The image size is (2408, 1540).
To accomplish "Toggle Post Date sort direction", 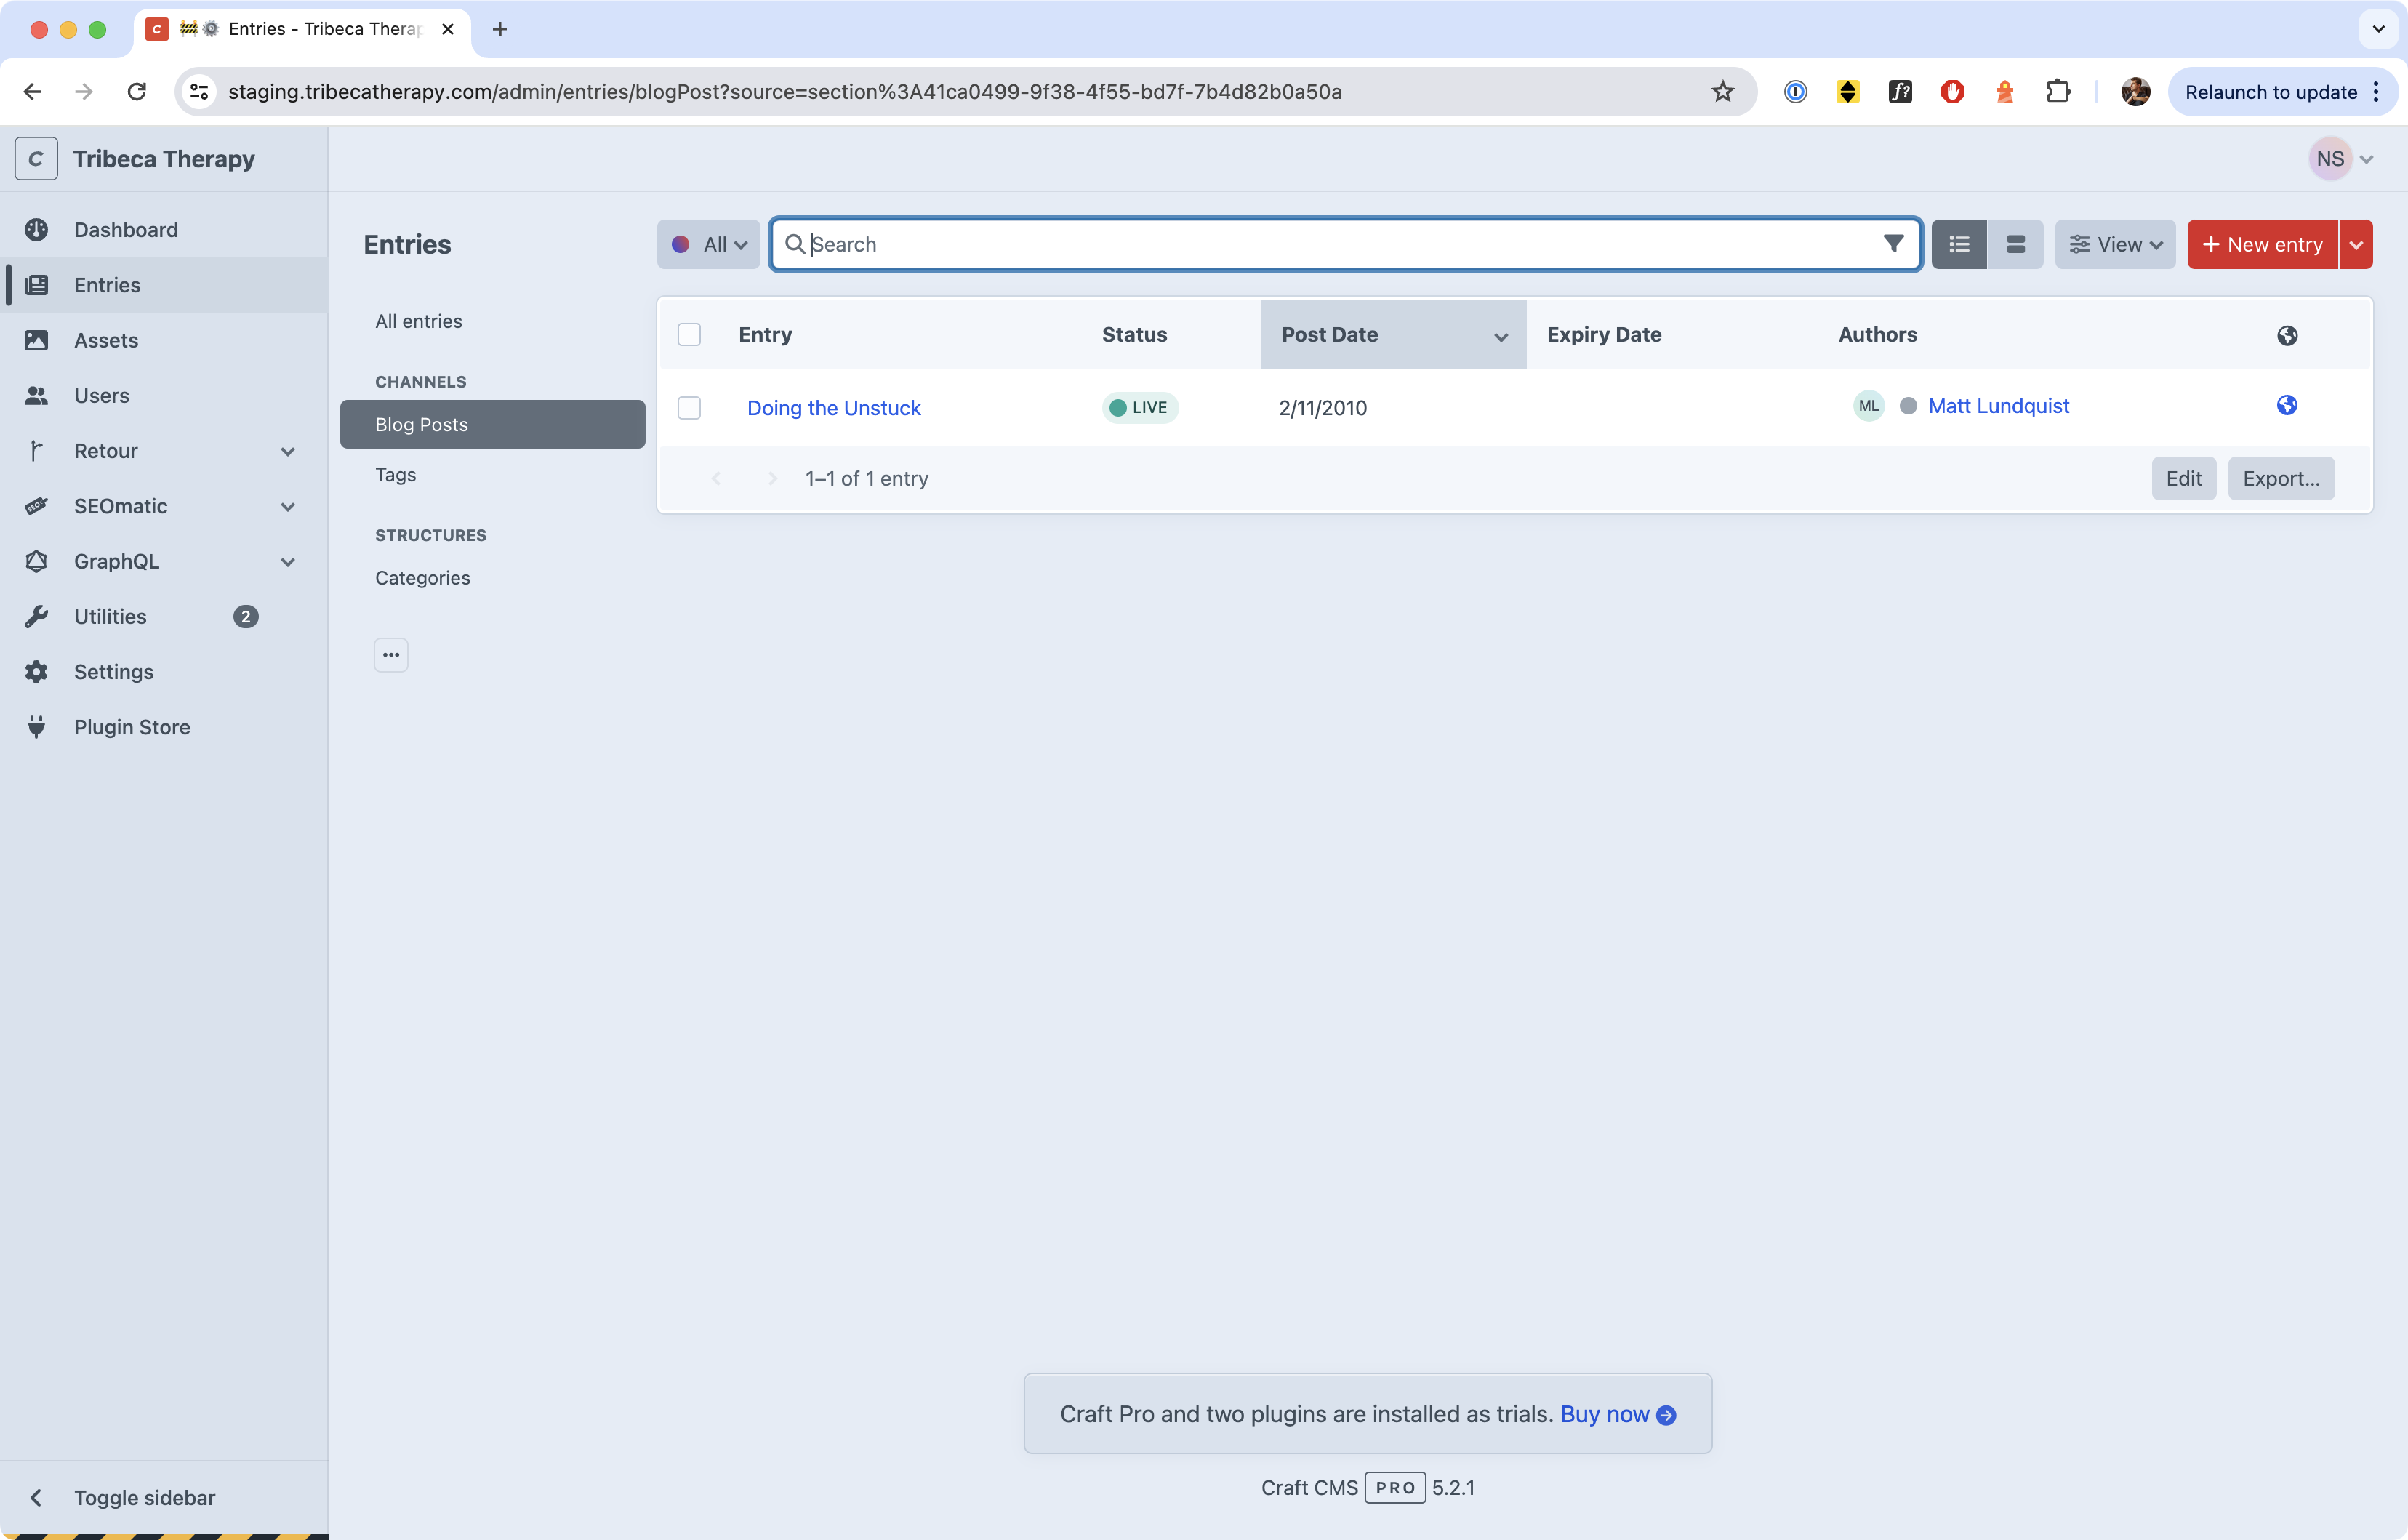I will coord(1393,334).
